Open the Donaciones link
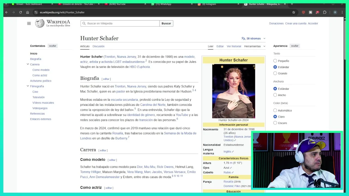 coord(276,23)
